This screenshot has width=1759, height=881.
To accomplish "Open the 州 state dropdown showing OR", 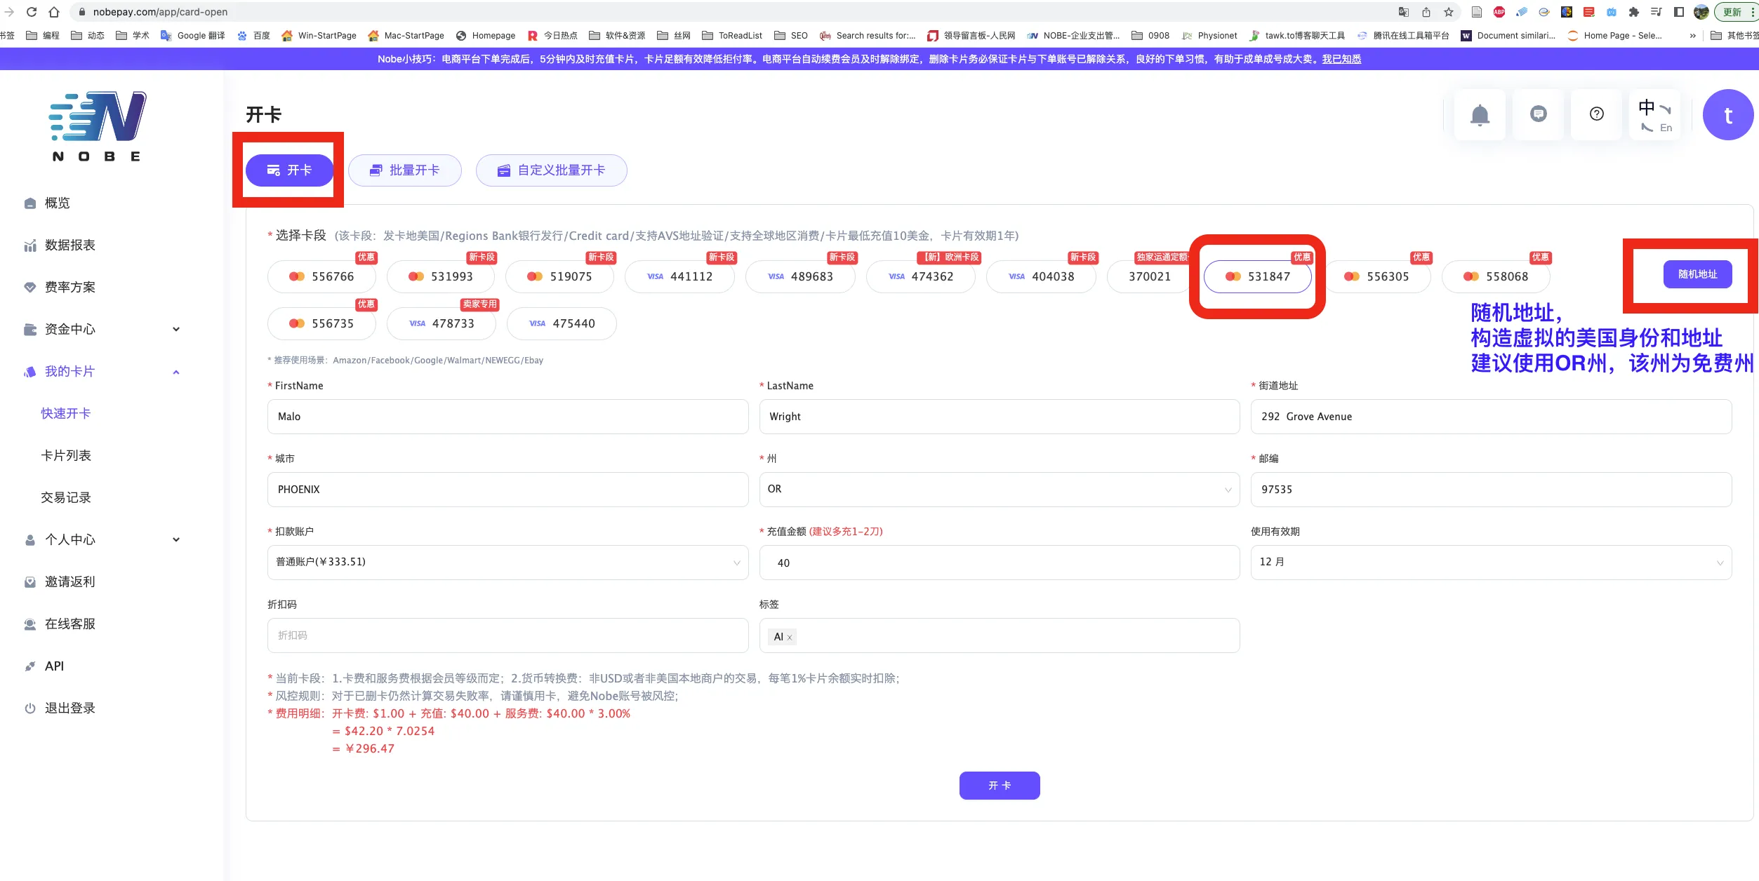I will pos(999,489).
